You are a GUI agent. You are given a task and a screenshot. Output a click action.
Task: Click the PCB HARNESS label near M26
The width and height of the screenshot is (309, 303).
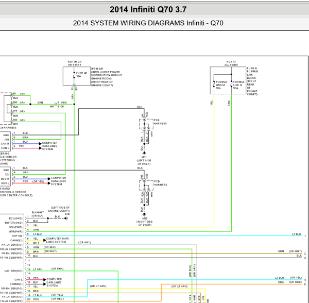160,183
